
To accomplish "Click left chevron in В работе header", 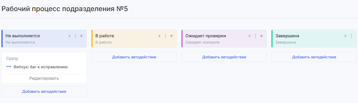I will [x=159, y=36].
